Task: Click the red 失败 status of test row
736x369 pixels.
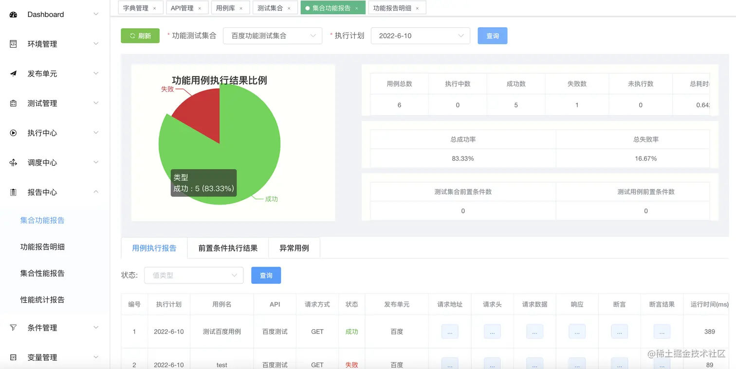Action: point(351,365)
